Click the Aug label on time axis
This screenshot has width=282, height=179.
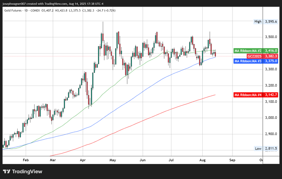[202, 160]
